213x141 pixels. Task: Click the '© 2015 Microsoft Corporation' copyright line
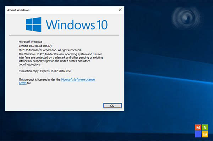tap(50, 50)
